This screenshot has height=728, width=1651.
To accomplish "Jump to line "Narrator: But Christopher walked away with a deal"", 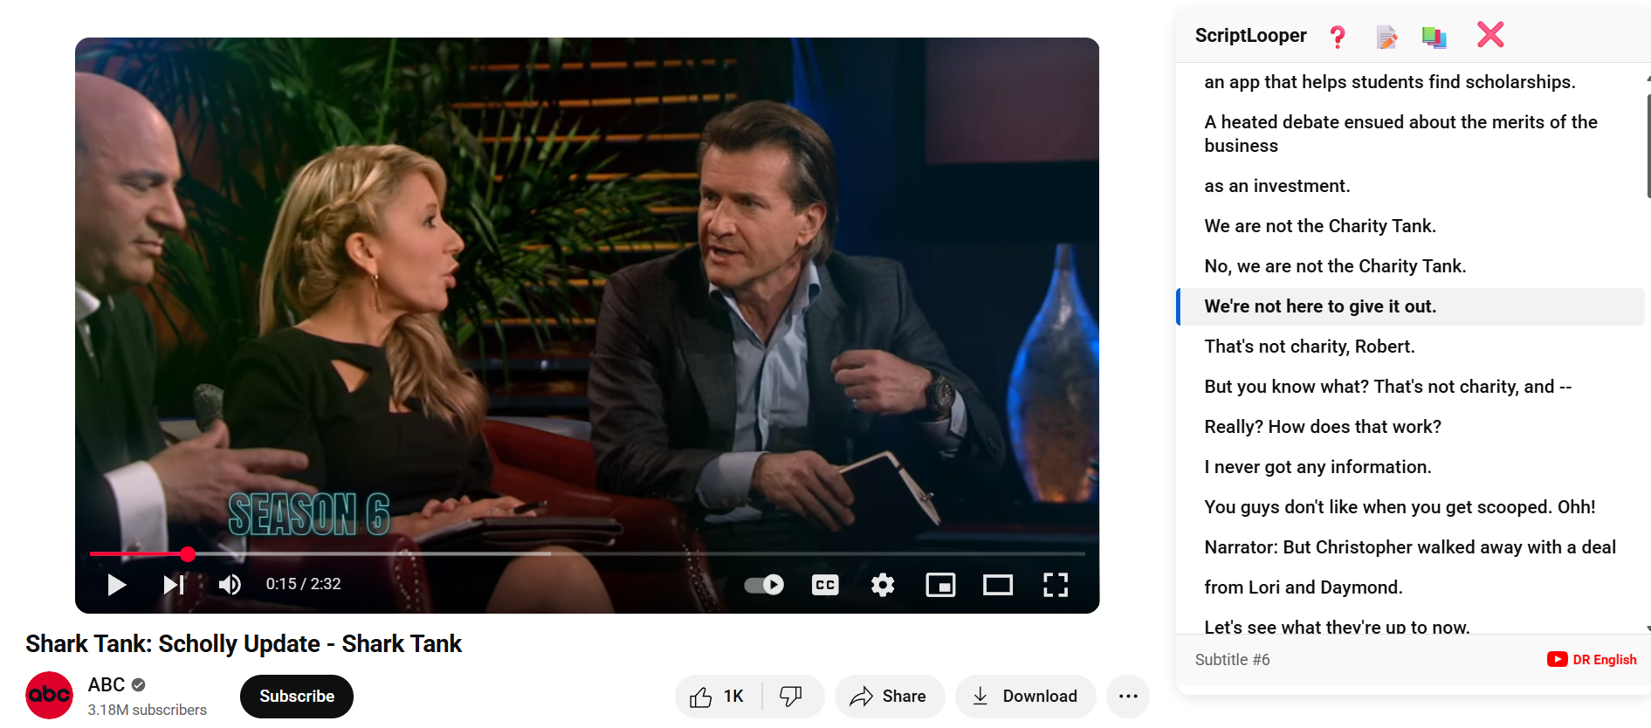I will coord(1410,547).
